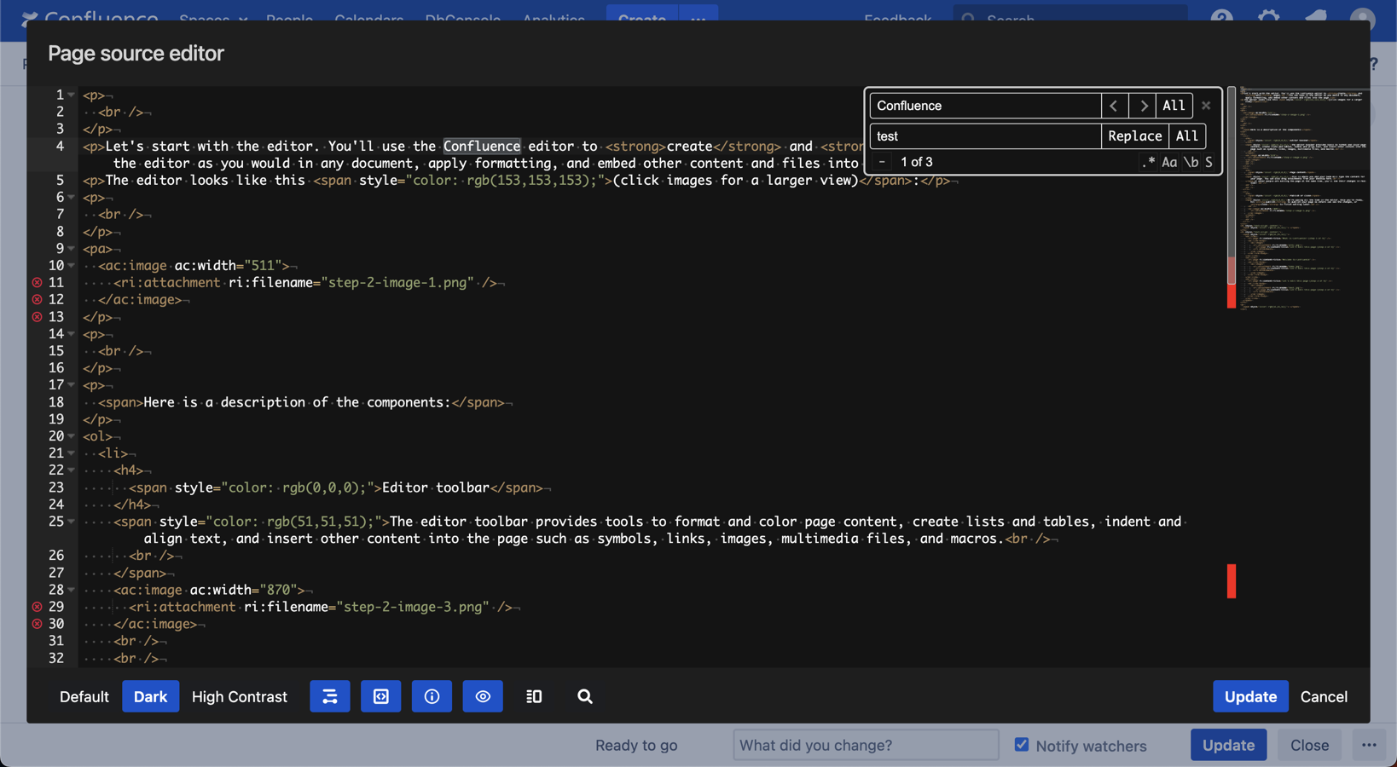Screen dimensions: 1397x767
Task: Click the word wrap lines icon
Action: point(330,696)
